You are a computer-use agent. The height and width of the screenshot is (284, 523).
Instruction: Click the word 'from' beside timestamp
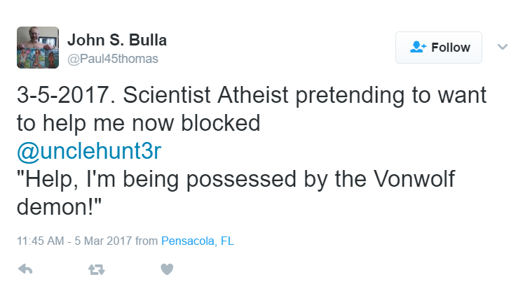pos(147,241)
